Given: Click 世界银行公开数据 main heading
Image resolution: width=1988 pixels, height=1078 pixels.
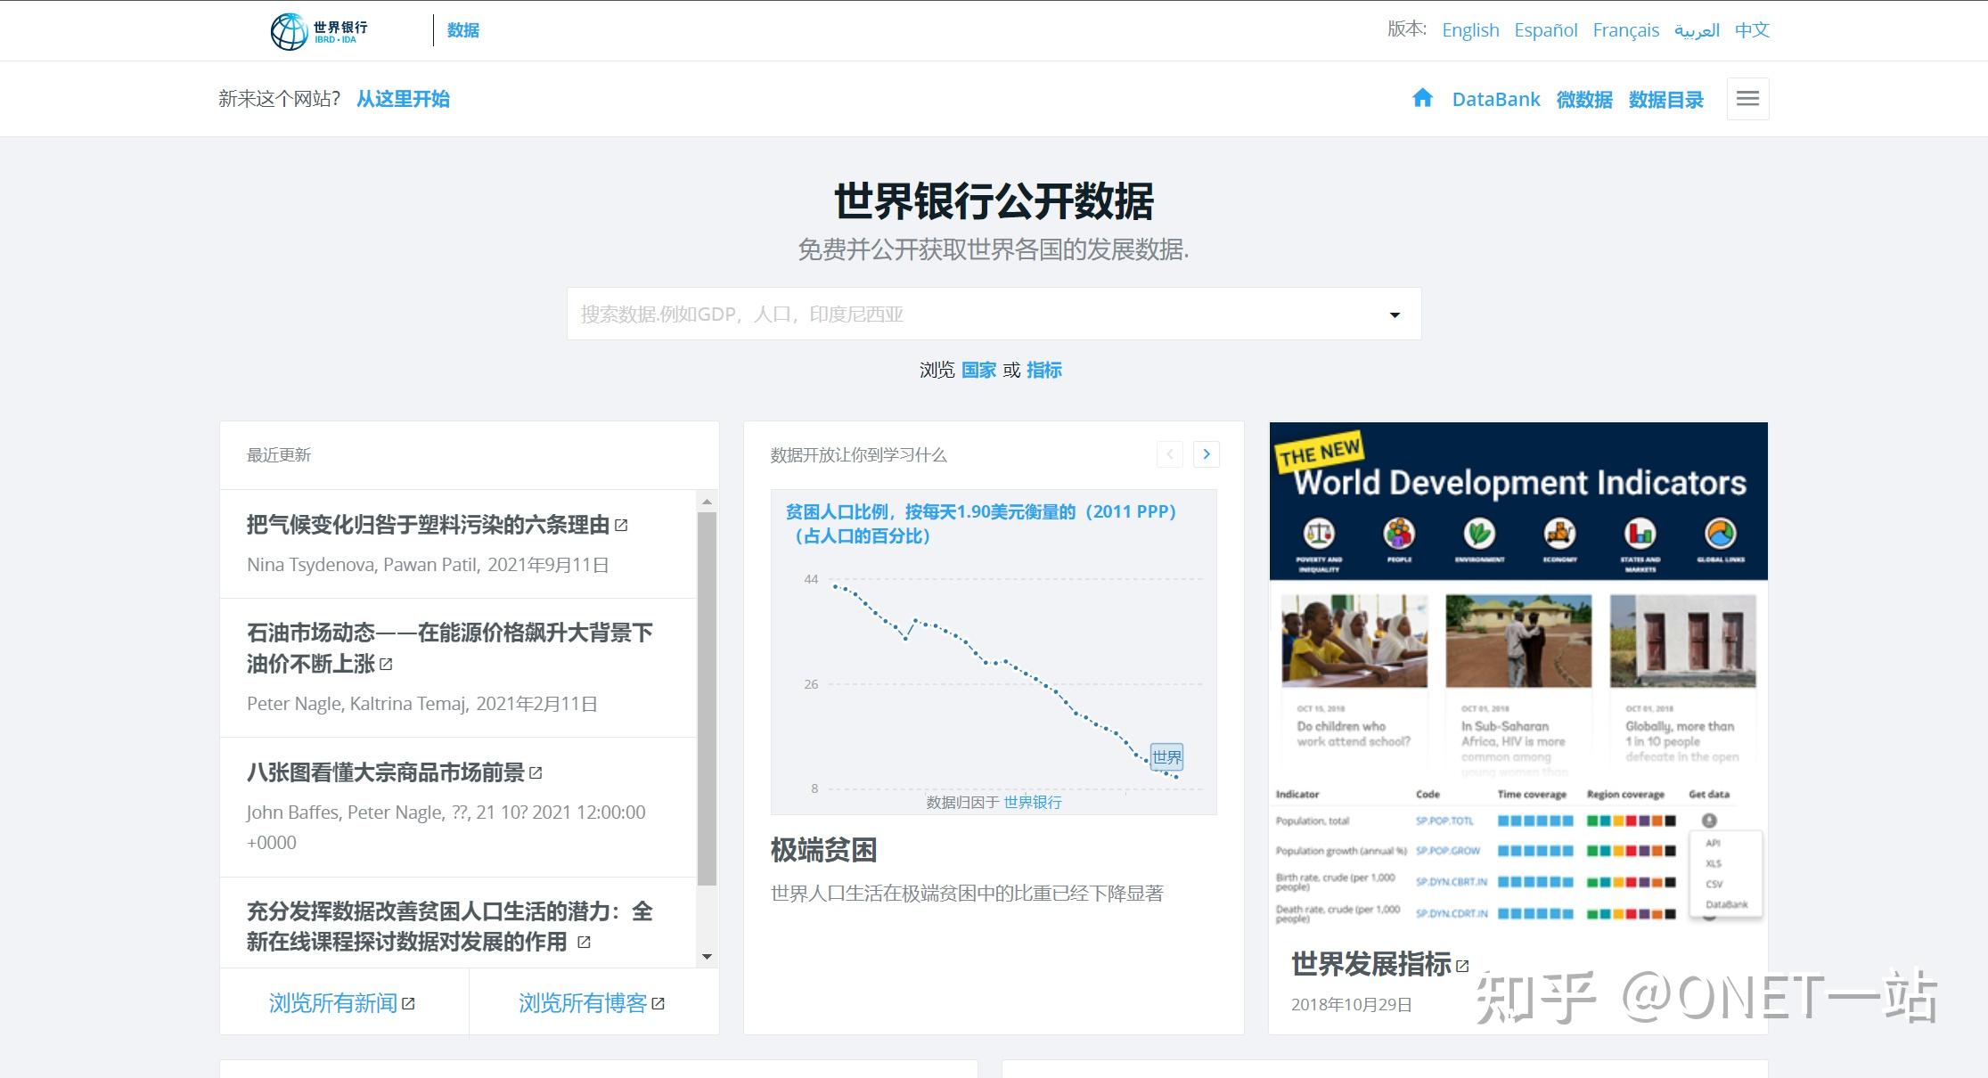Looking at the screenshot, I should tap(994, 200).
